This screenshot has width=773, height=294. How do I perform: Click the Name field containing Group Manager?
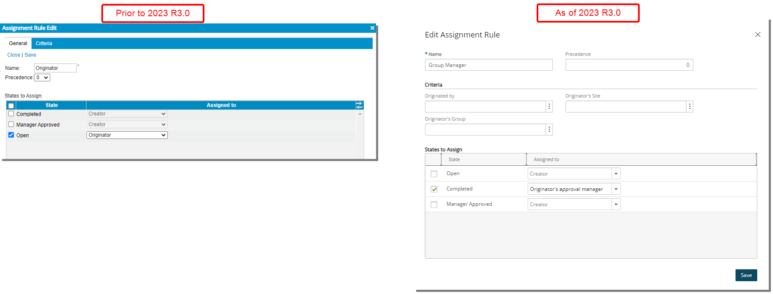coord(489,65)
